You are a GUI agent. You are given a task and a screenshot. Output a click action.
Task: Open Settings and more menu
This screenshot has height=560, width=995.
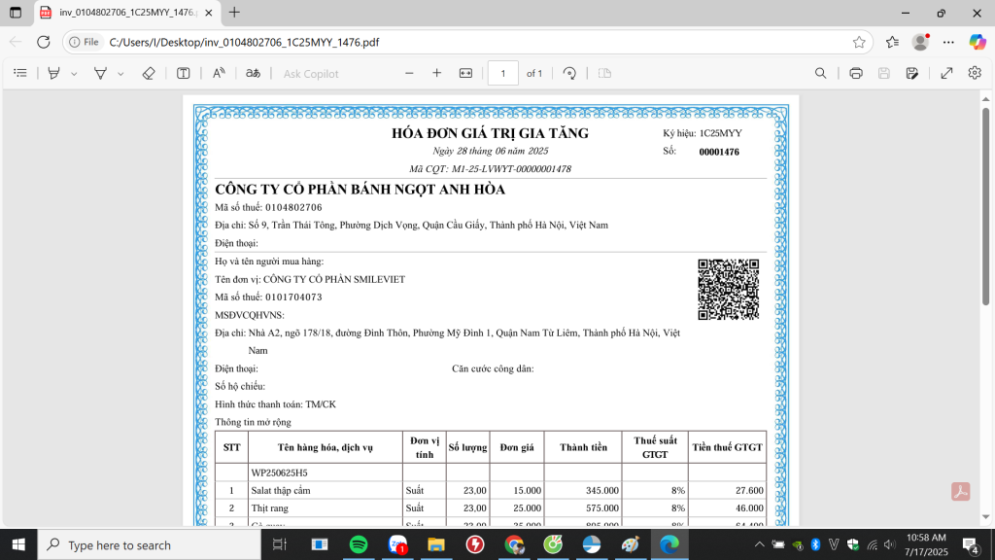coord(948,42)
